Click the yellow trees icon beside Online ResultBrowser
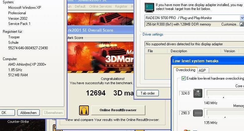The height and width of the screenshot is (131, 244). (x=84, y=110)
